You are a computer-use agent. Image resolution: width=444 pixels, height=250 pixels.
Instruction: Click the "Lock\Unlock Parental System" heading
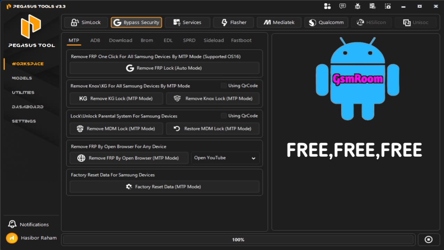pos(124,116)
